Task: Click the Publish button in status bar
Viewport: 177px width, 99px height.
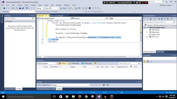Action: point(171,92)
